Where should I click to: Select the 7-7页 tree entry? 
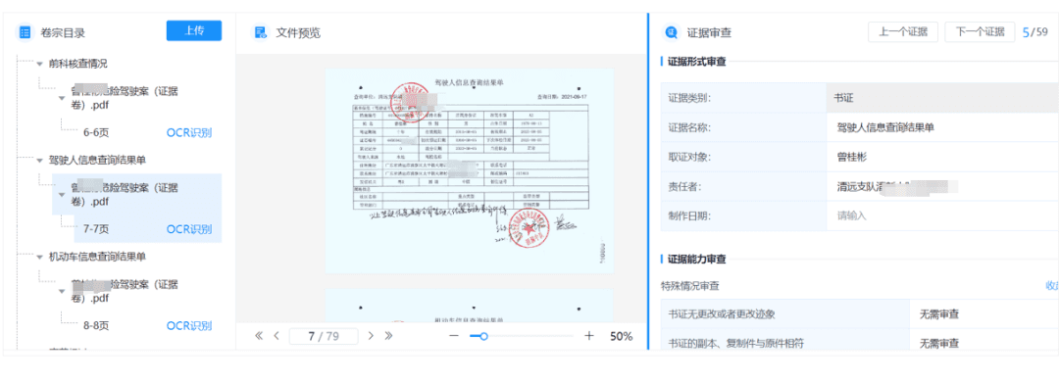[96, 229]
